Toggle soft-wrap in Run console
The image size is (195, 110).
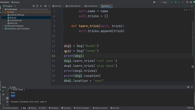7,98
